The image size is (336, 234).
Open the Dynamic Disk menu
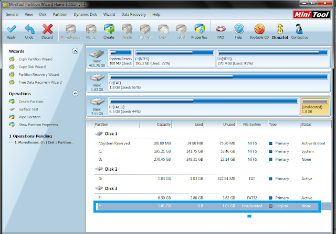pyautogui.click(x=85, y=15)
